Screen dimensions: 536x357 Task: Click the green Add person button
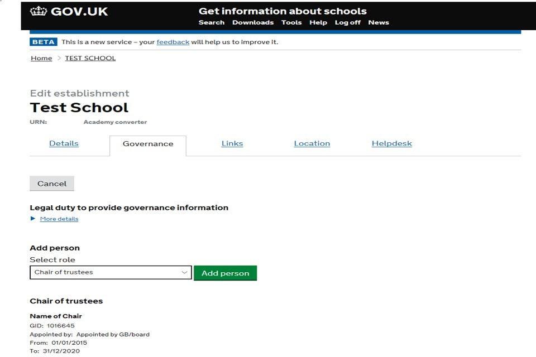click(225, 273)
